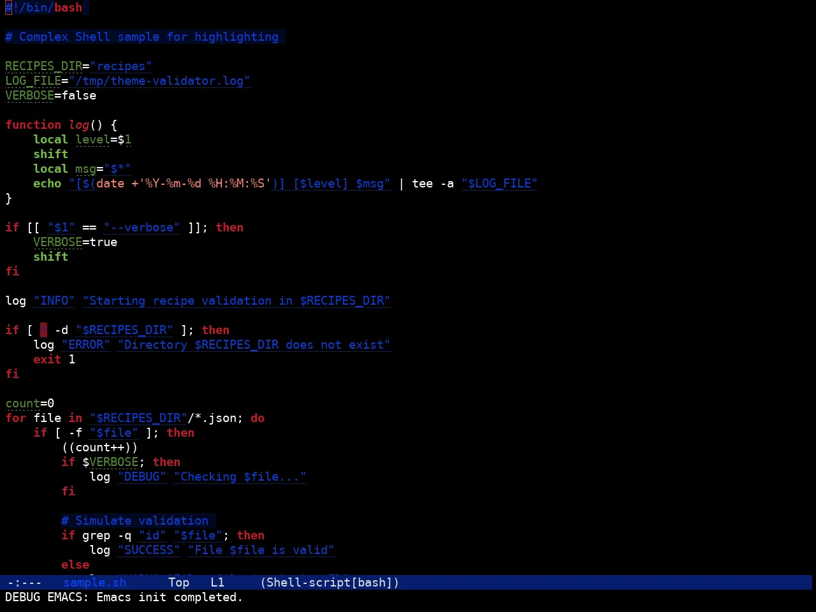Click the "--verbose" string
816x612 pixels.
coord(142,228)
